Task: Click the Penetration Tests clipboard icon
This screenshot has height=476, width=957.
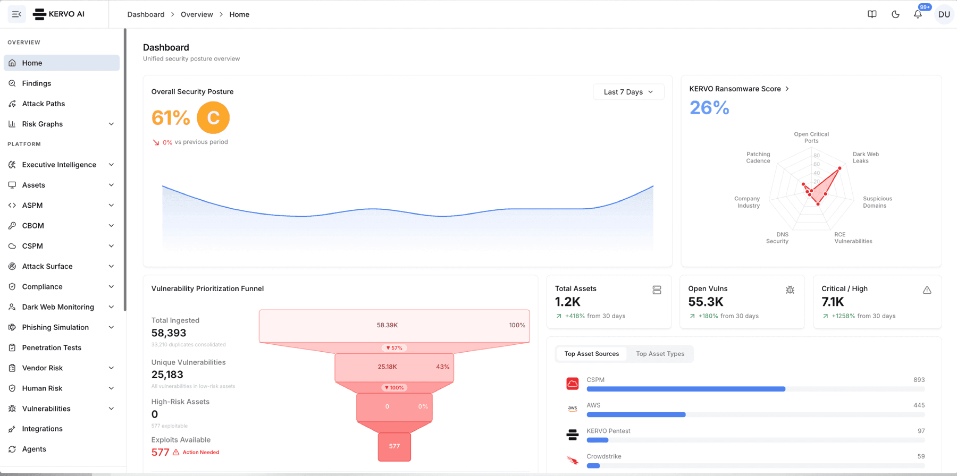Action: 12,347
